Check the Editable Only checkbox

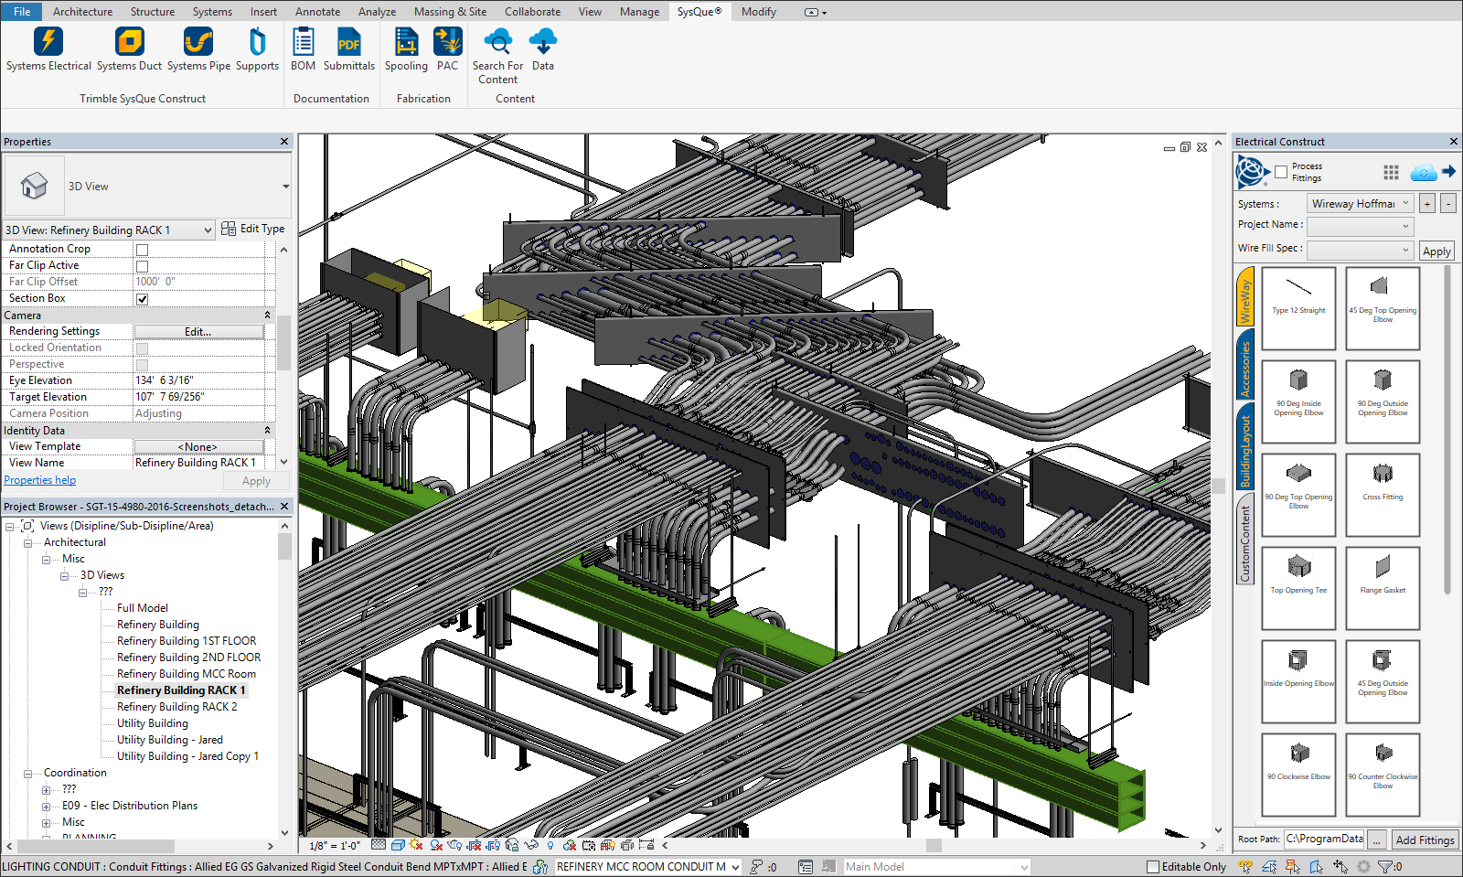click(1153, 867)
